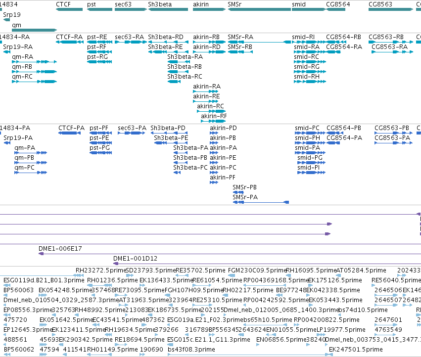Click the AT05284.5prime EST label
The height and width of the screenshot is (357, 421).
coord(361,270)
